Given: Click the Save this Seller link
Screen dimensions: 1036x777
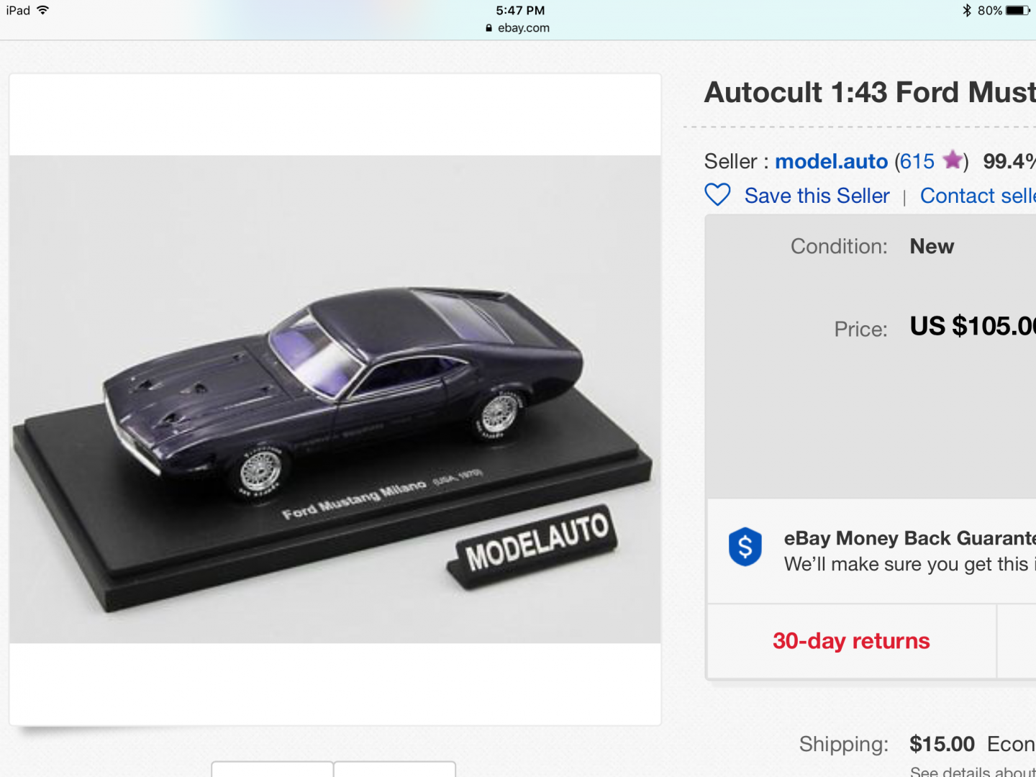Looking at the screenshot, I should tap(817, 196).
